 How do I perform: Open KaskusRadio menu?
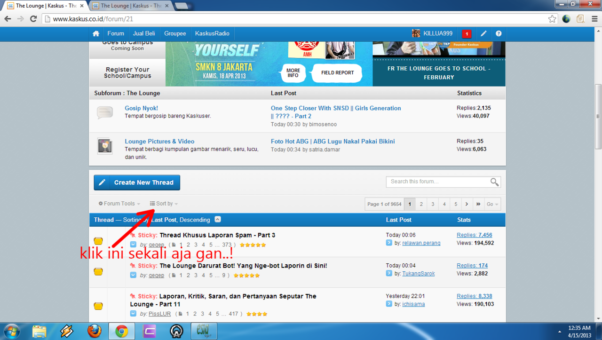212,33
